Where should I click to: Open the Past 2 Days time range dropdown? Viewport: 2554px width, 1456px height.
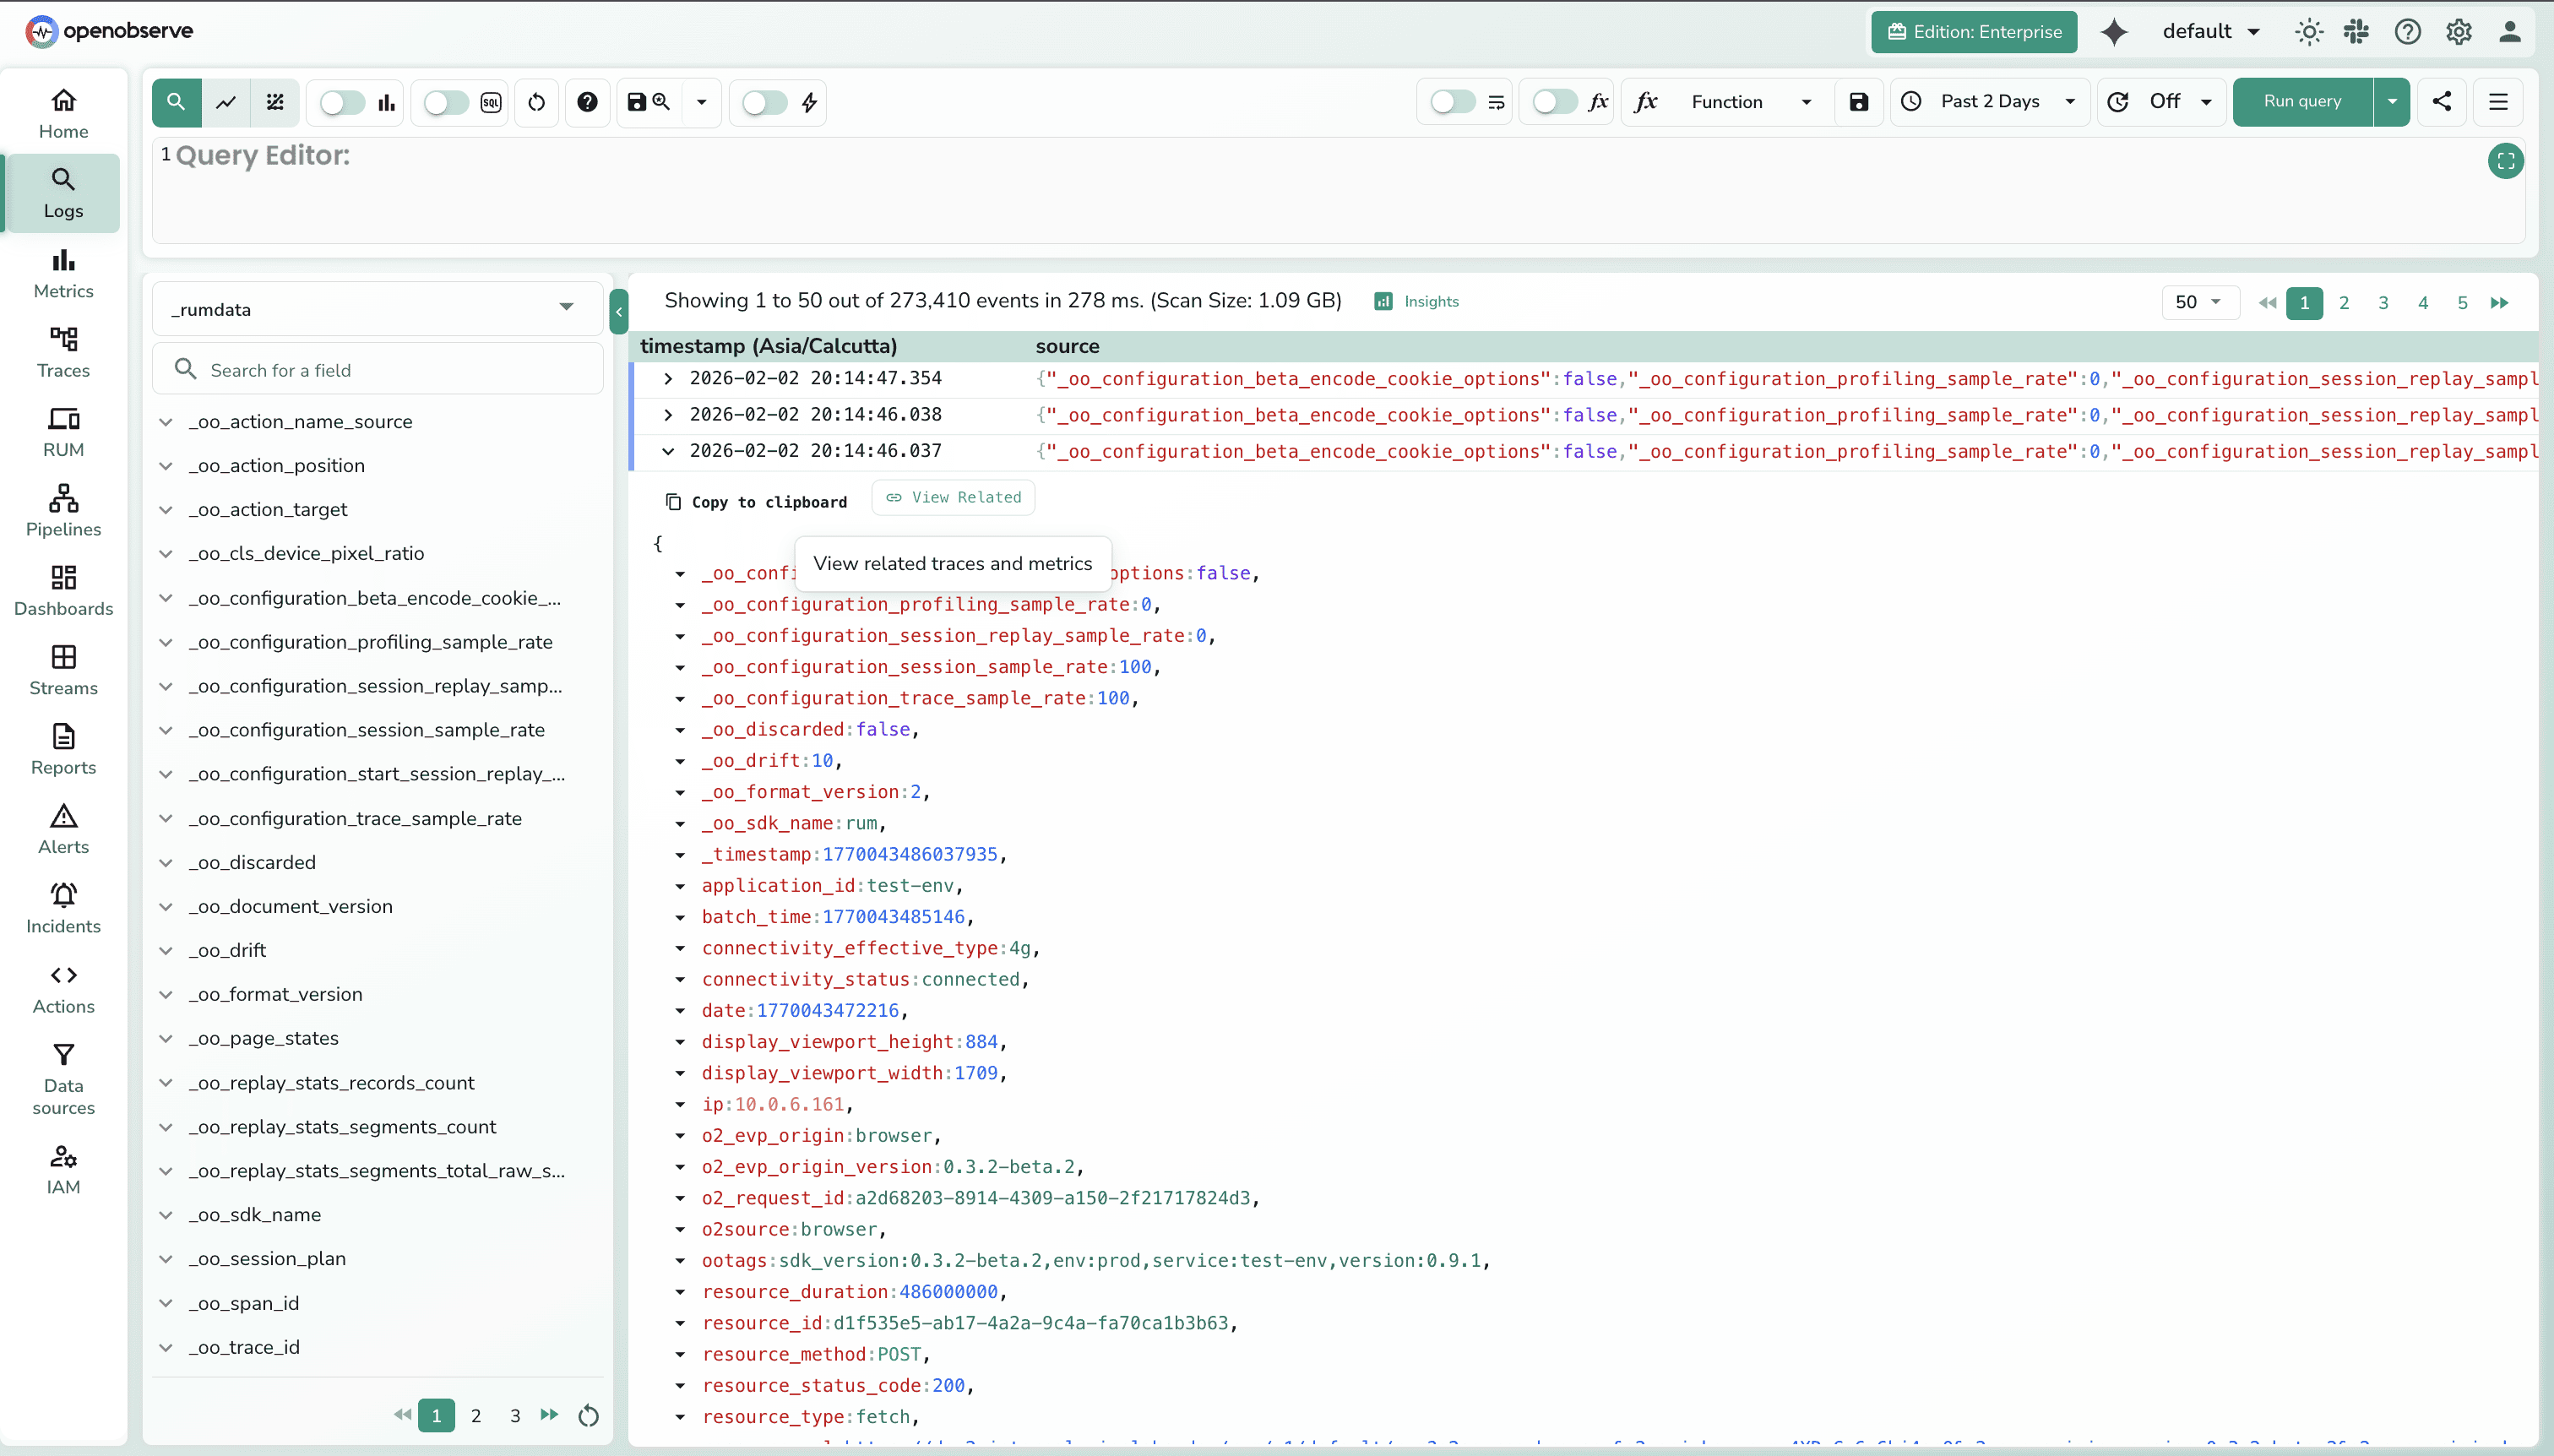pos(1989,102)
